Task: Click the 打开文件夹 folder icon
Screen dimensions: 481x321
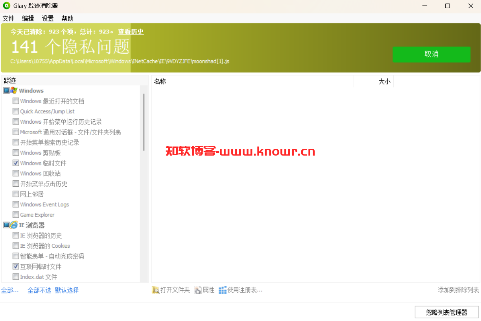Action: point(156,290)
